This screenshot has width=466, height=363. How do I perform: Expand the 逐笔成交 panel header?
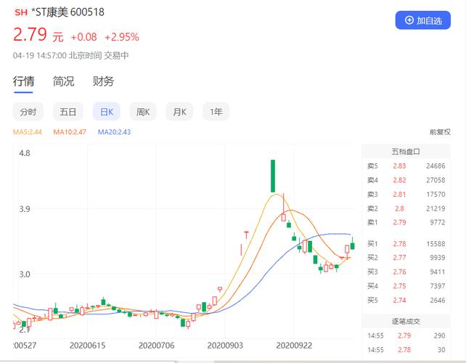click(406, 320)
